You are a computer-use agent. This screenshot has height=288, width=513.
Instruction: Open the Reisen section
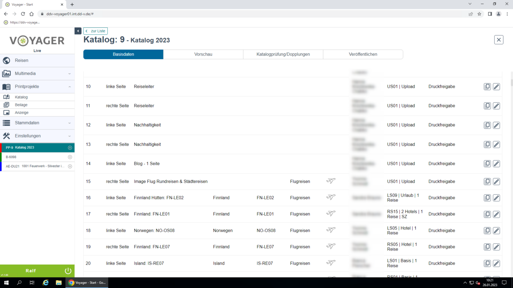tap(37, 61)
